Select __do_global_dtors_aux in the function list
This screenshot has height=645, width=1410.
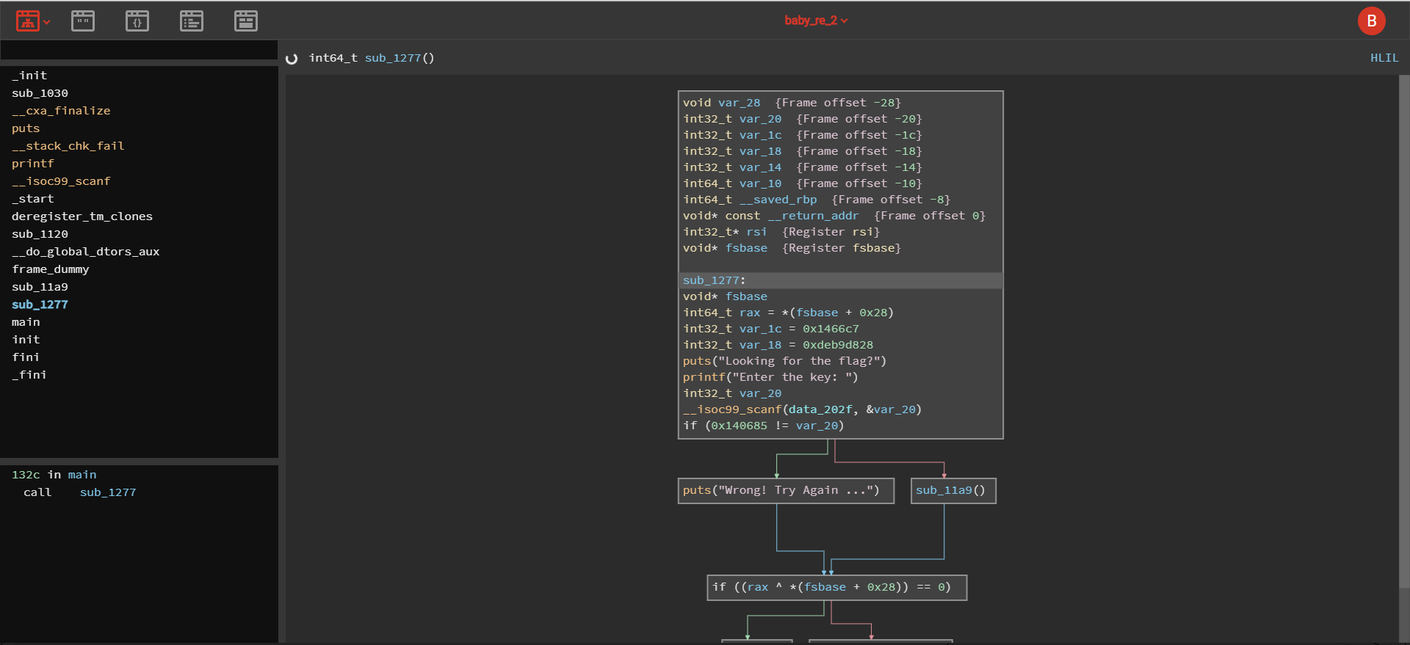(86, 252)
